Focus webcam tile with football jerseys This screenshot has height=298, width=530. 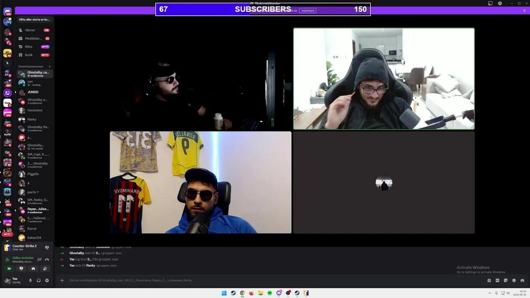(201, 183)
